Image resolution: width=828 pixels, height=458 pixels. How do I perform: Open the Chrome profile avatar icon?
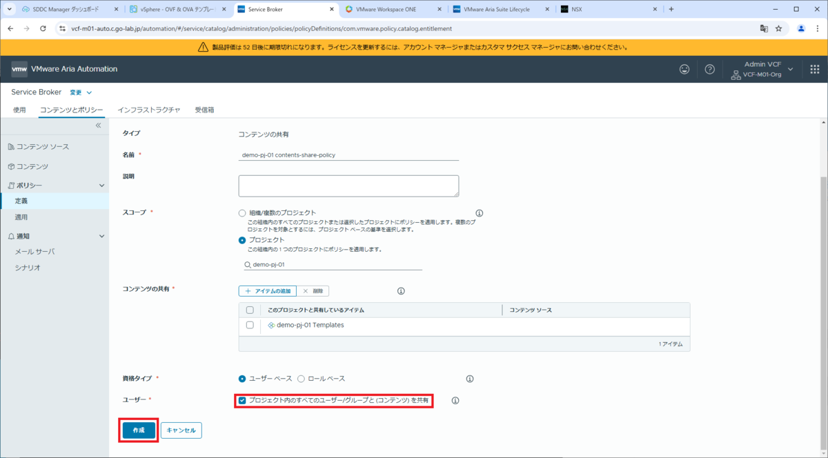pos(801,28)
